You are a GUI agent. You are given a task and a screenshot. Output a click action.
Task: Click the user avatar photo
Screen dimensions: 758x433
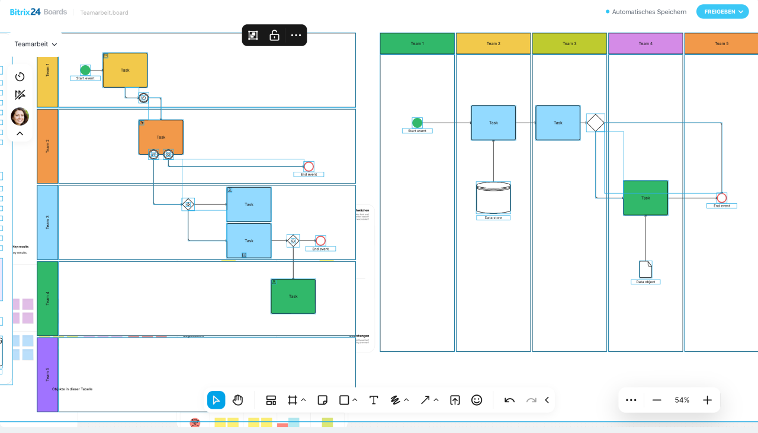click(20, 116)
